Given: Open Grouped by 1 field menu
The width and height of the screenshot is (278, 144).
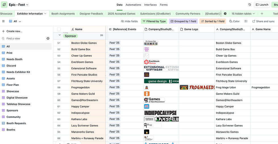Looking at the screenshot, I should click(x=183, y=21).
